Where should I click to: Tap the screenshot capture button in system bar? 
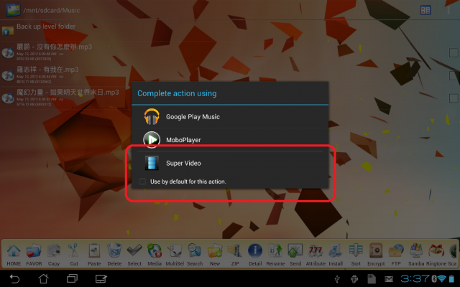click(101, 278)
